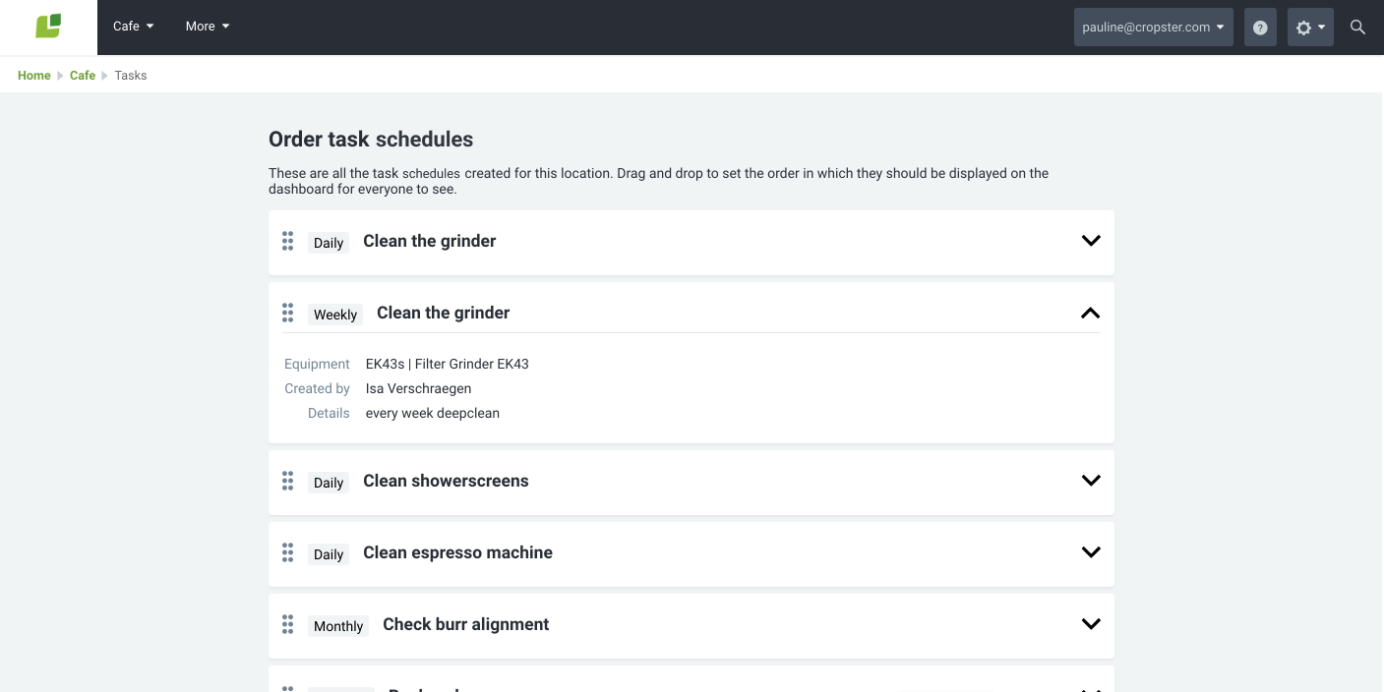Screen dimensions: 1384x692
Task: Click drag handle for Check burr alignment
Action: 287,624
